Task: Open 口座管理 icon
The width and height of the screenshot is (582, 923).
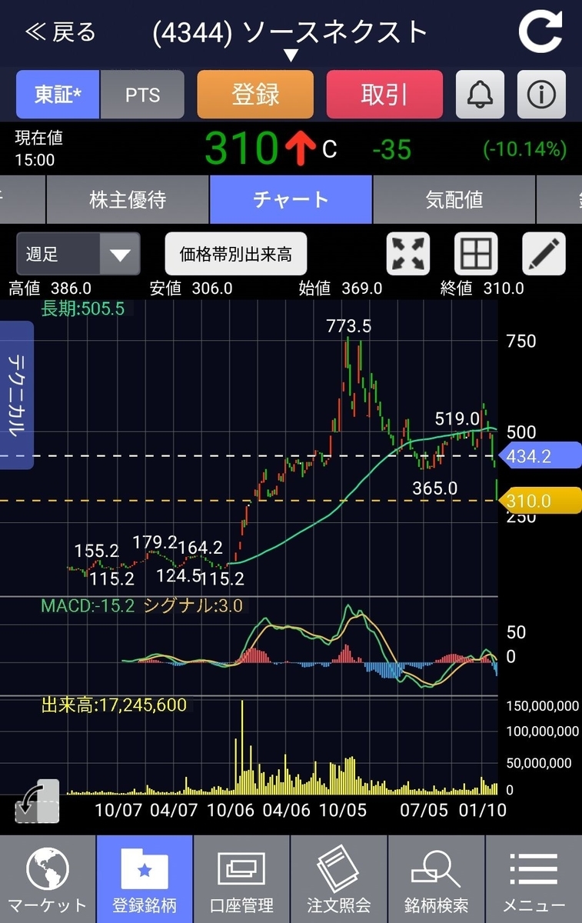Action: coord(241,879)
